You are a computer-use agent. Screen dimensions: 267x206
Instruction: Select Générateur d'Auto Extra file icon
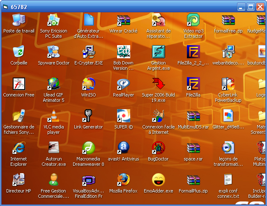coord(88,20)
